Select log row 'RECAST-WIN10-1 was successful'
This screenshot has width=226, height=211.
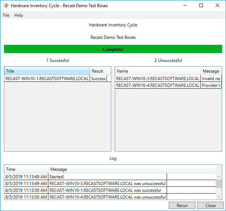[108, 190]
